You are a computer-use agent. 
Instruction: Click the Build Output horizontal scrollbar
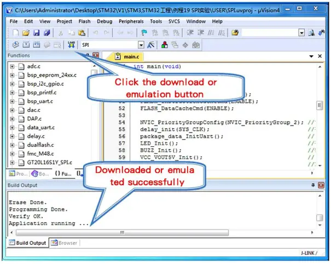click(x=122, y=232)
